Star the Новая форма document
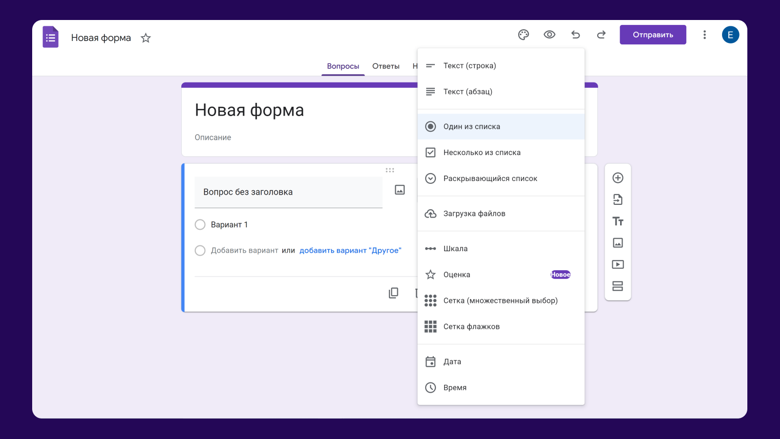The width and height of the screenshot is (780, 439). [145, 38]
